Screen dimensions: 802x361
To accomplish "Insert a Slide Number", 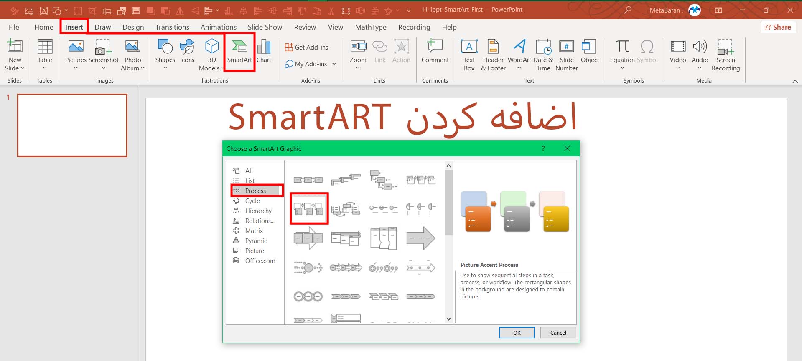I will click(567, 55).
